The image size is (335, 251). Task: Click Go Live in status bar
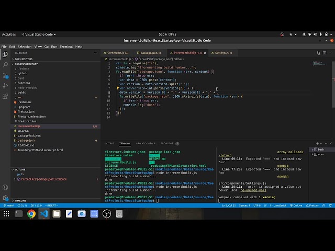click(x=296, y=206)
